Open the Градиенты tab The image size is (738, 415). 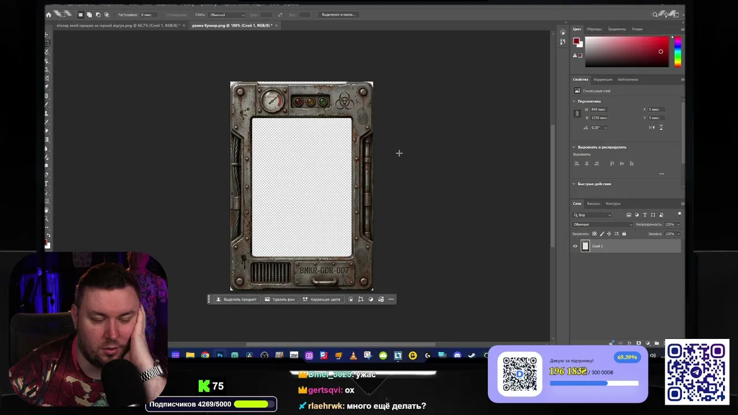coord(616,29)
